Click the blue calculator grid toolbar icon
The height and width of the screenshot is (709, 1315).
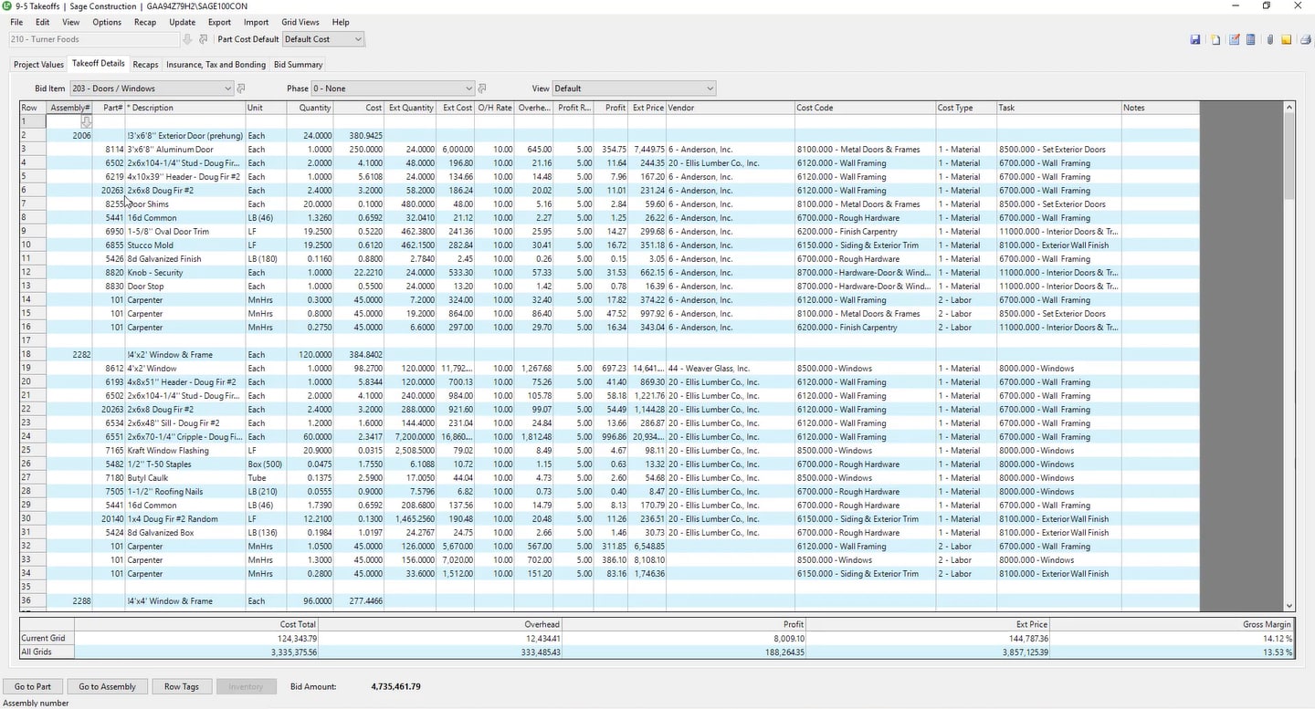(x=1251, y=39)
